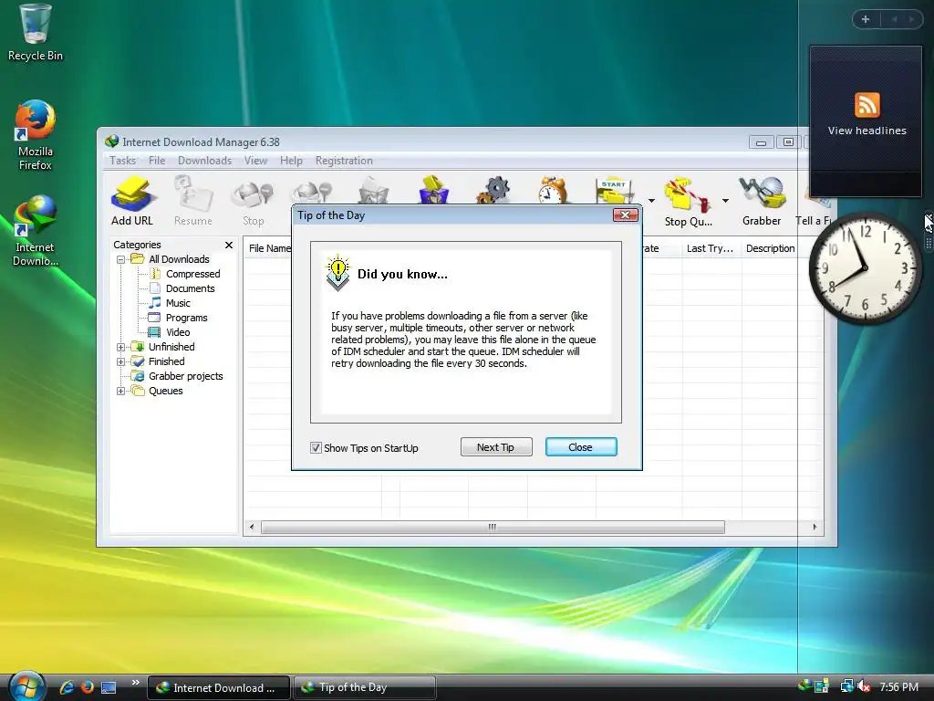
Task: Click the Description column header
Action: [770, 248]
